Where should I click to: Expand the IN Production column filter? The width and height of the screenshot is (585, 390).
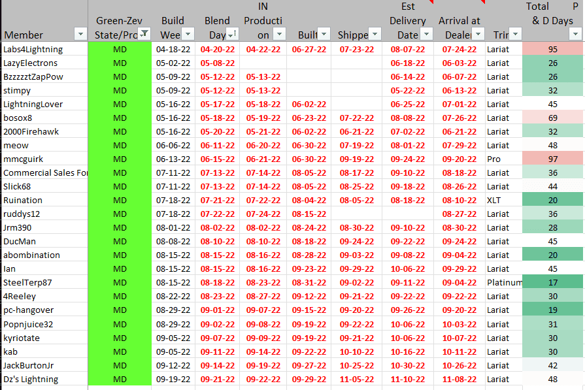tap(279, 34)
